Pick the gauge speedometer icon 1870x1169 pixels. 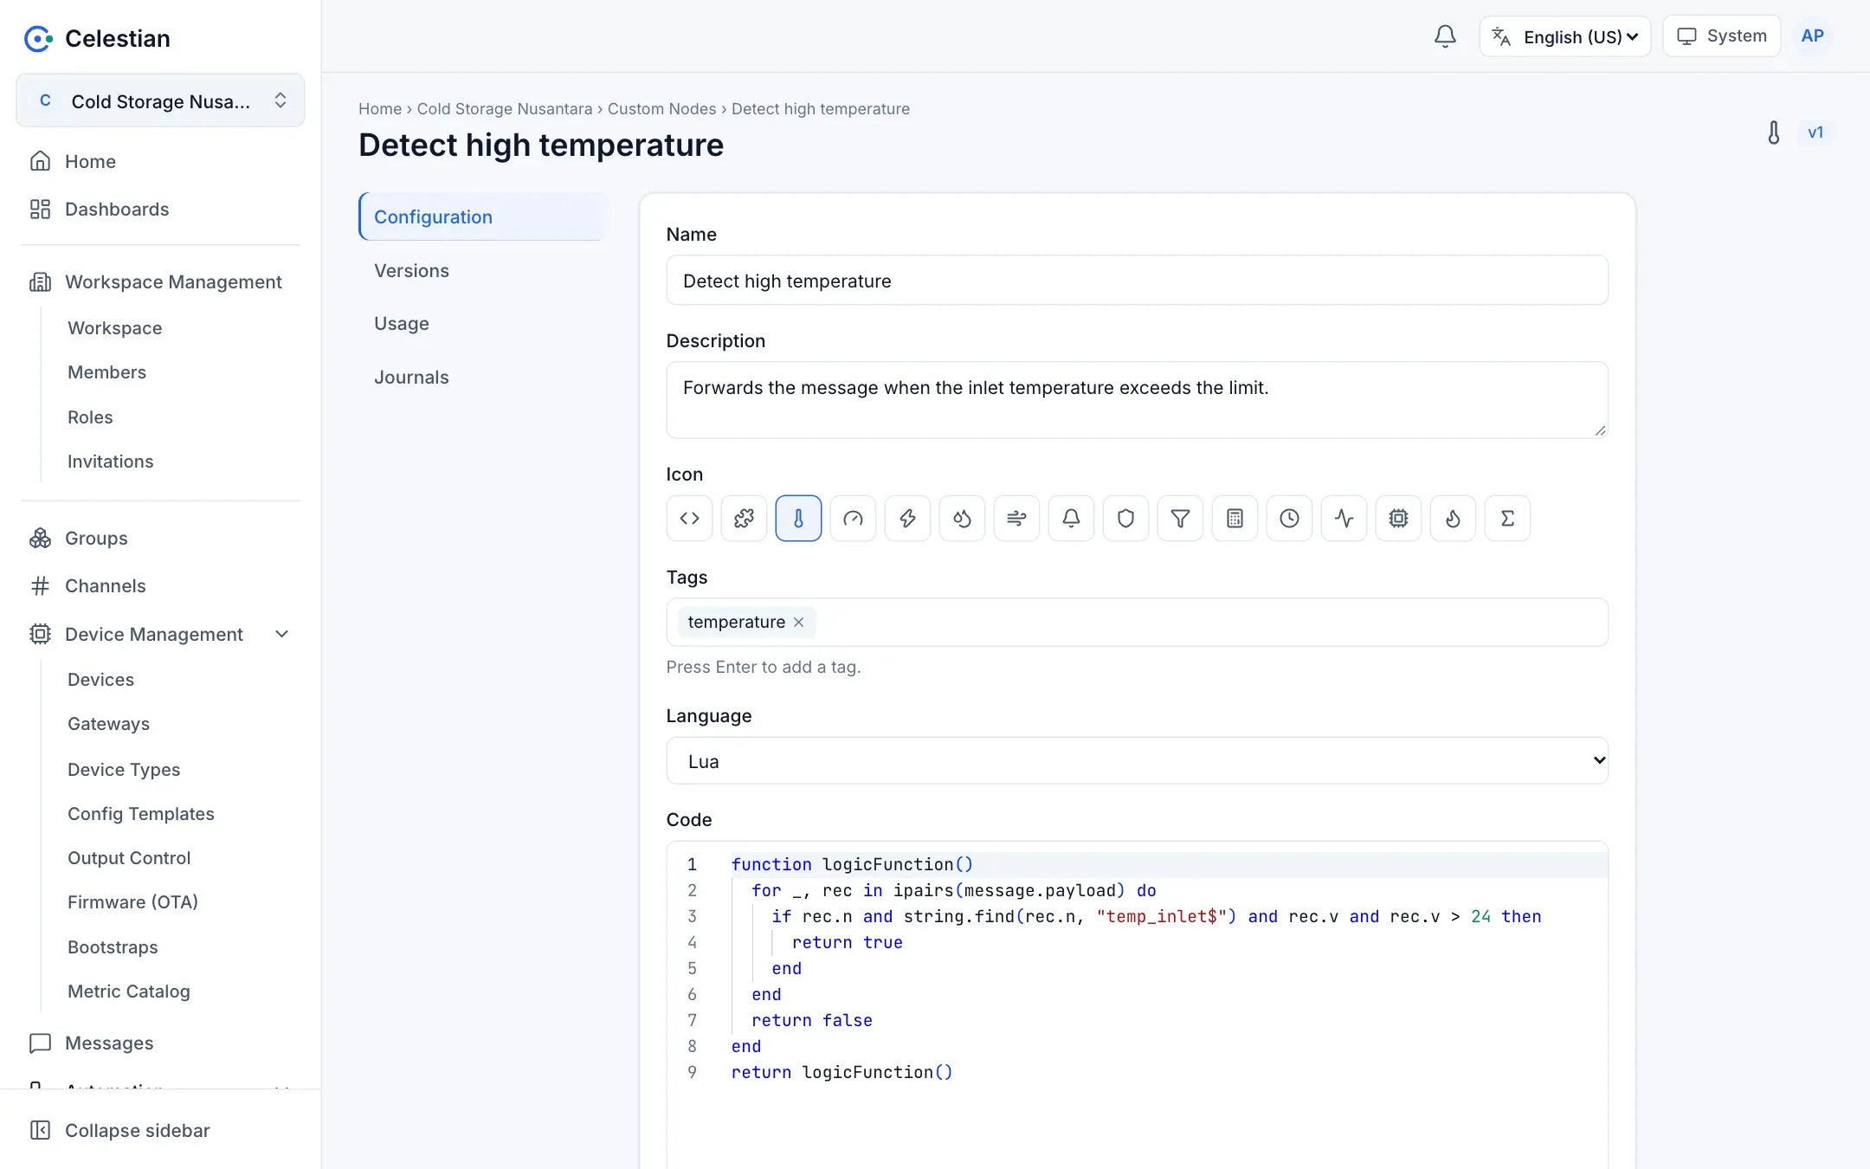(x=853, y=518)
